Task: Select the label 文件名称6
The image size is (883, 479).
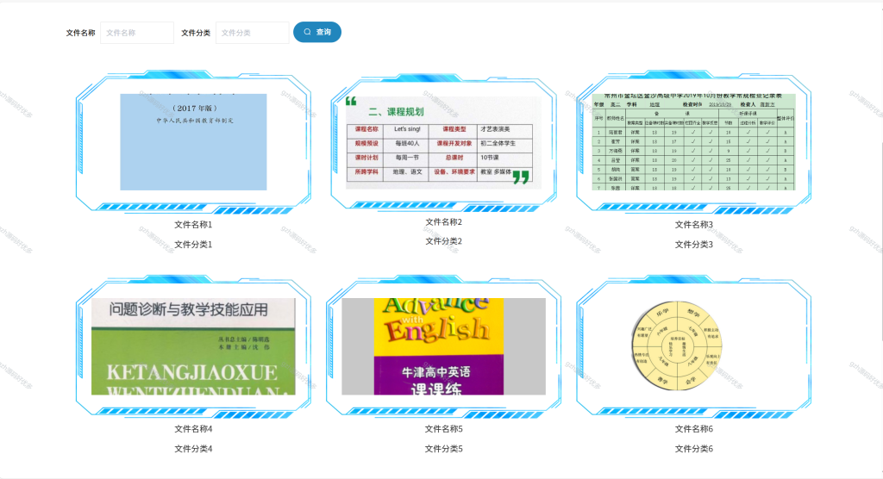Action: pyautogui.click(x=694, y=429)
